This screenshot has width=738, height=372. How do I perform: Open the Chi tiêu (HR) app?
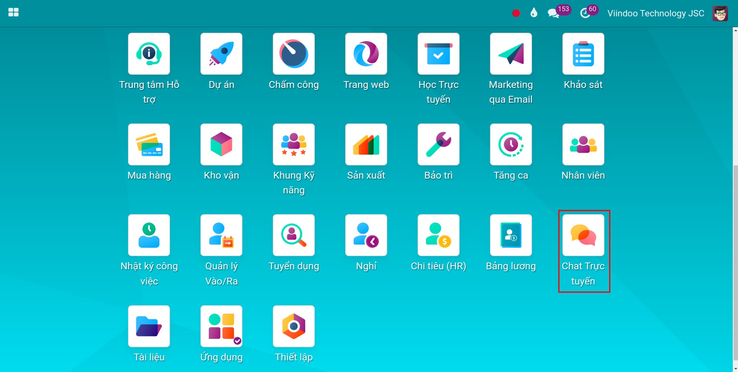pos(438,235)
